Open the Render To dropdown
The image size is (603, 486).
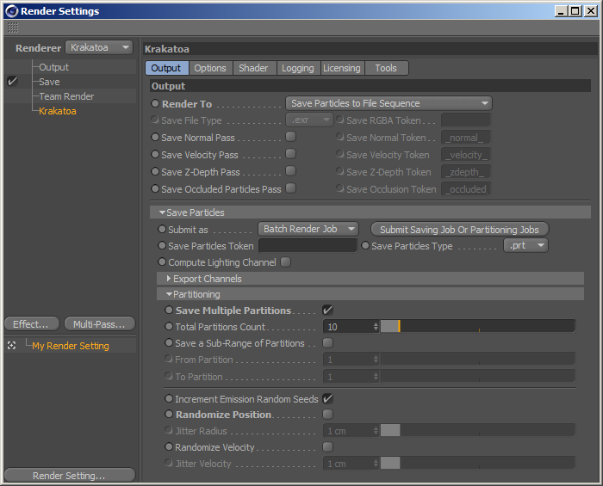(389, 103)
